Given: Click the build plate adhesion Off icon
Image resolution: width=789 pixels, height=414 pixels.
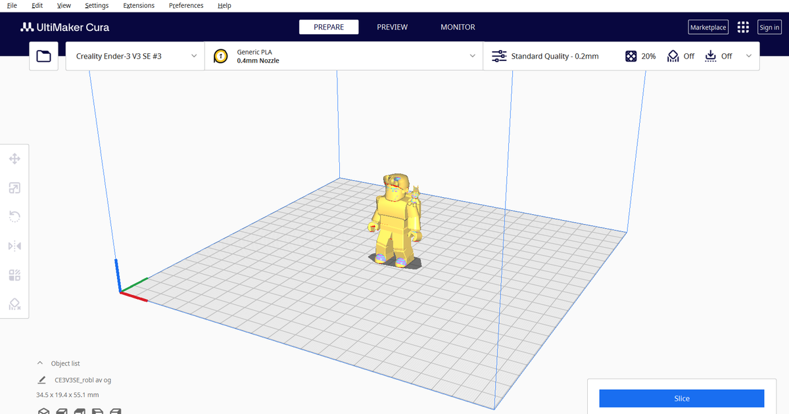Looking at the screenshot, I should pyautogui.click(x=710, y=57).
